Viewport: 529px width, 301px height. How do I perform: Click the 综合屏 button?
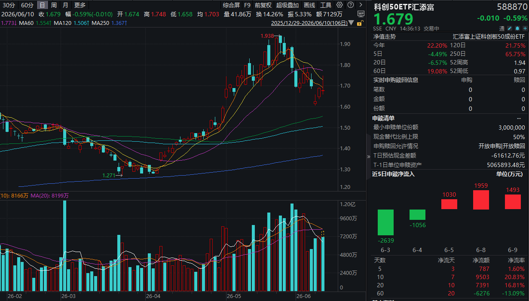click(x=231, y=5)
